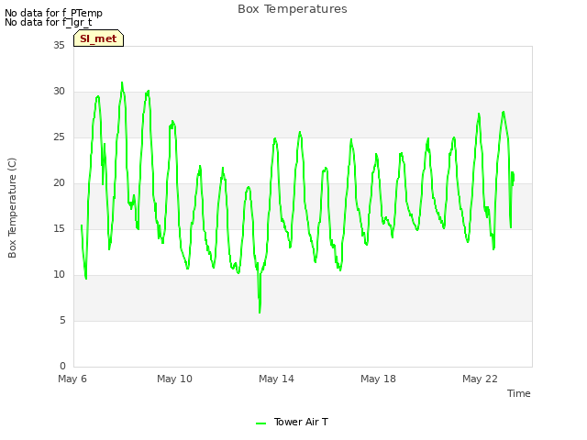Click the green Tower Air T legend swatch
Screen dimensions: 587x440
point(260,423)
